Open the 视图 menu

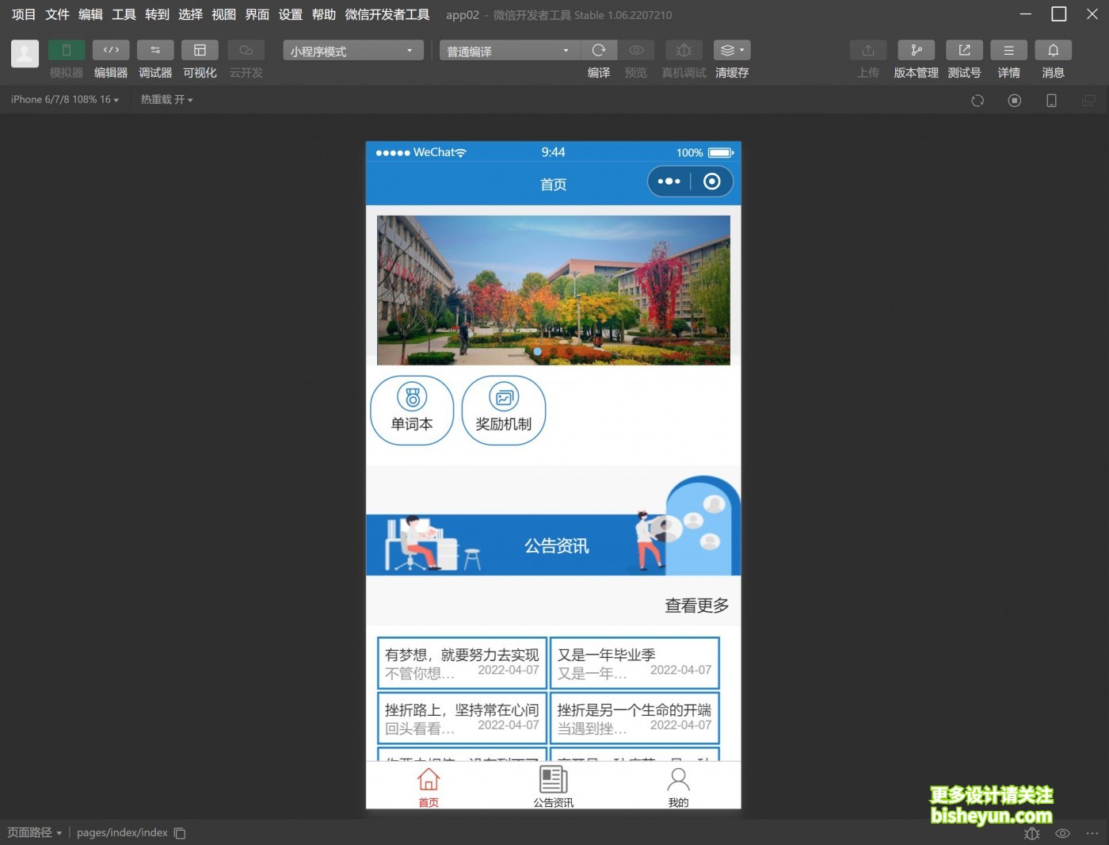223,14
